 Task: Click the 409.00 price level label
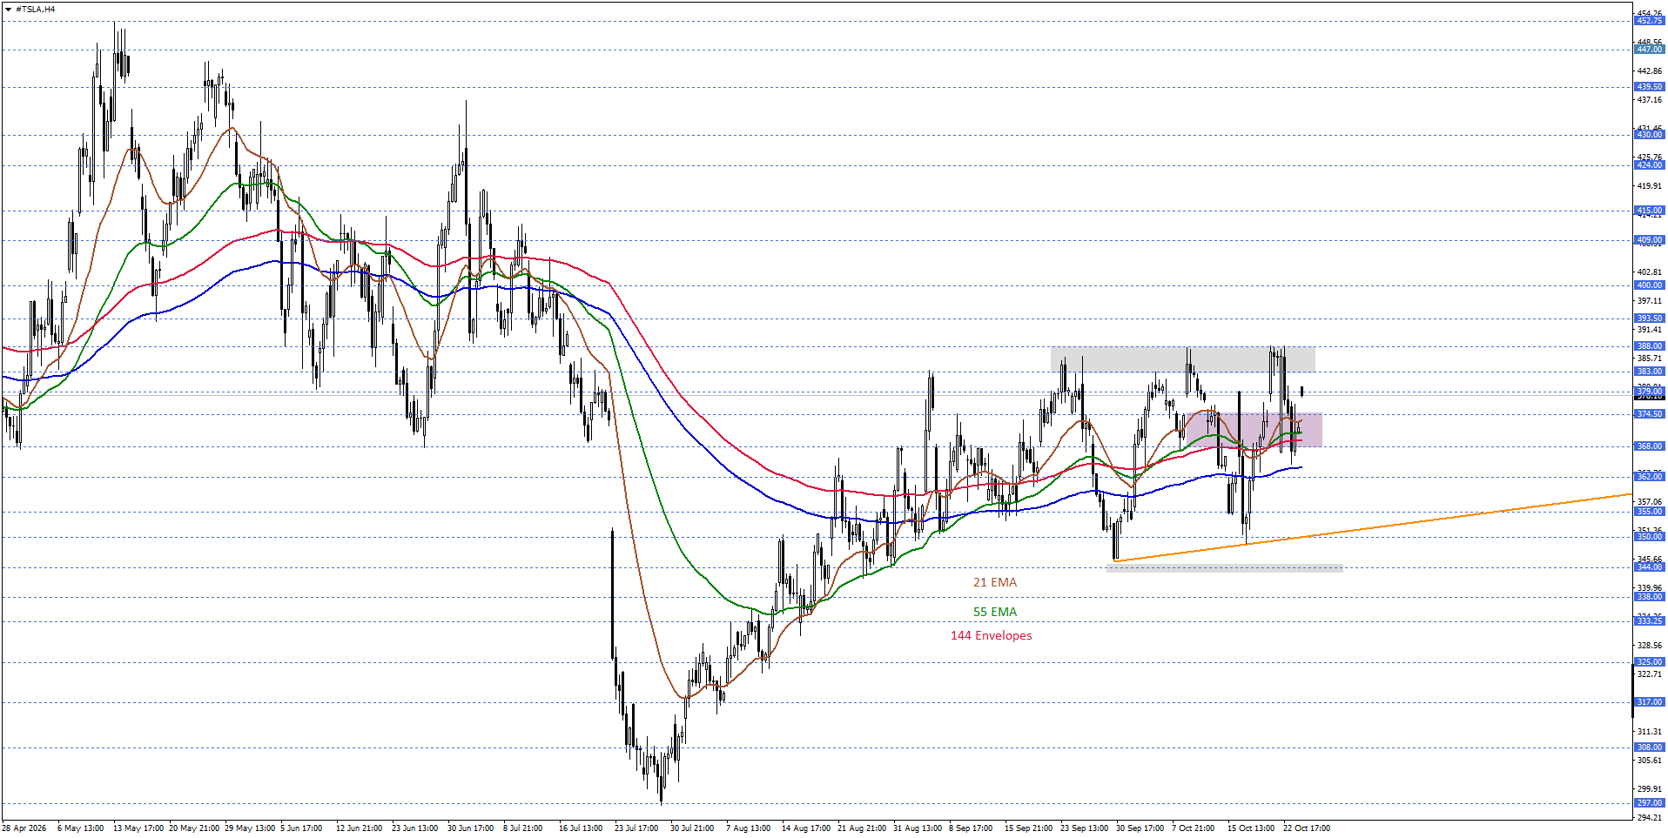[x=1650, y=240]
